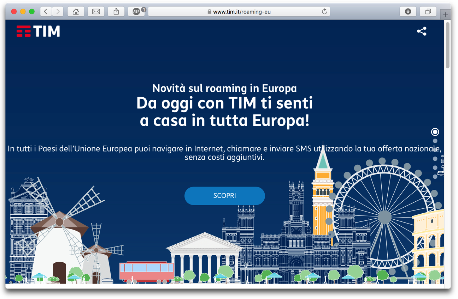
Task: Click the yellow minimize traffic light button
Action: tap(23, 11)
